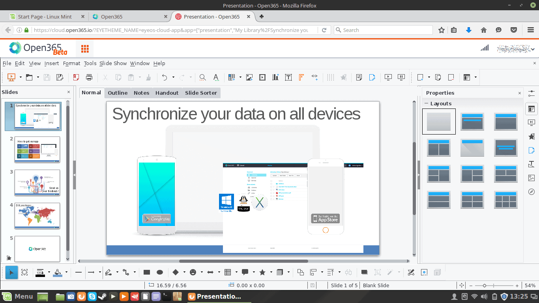Click the New Slide icon
Screen dimensions: 539x303
coord(421,77)
